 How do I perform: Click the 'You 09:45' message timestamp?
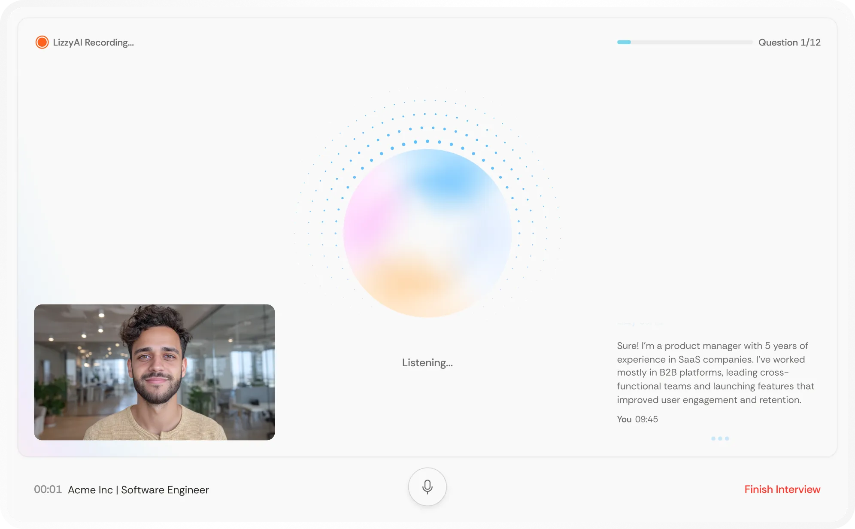click(x=637, y=419)
